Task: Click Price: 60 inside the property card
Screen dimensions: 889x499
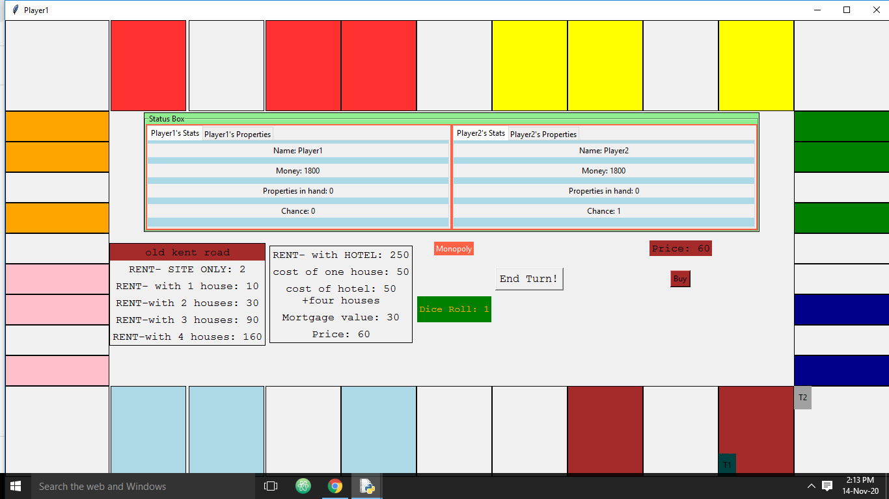Action: pyautogui.click(x=341, y=334)
